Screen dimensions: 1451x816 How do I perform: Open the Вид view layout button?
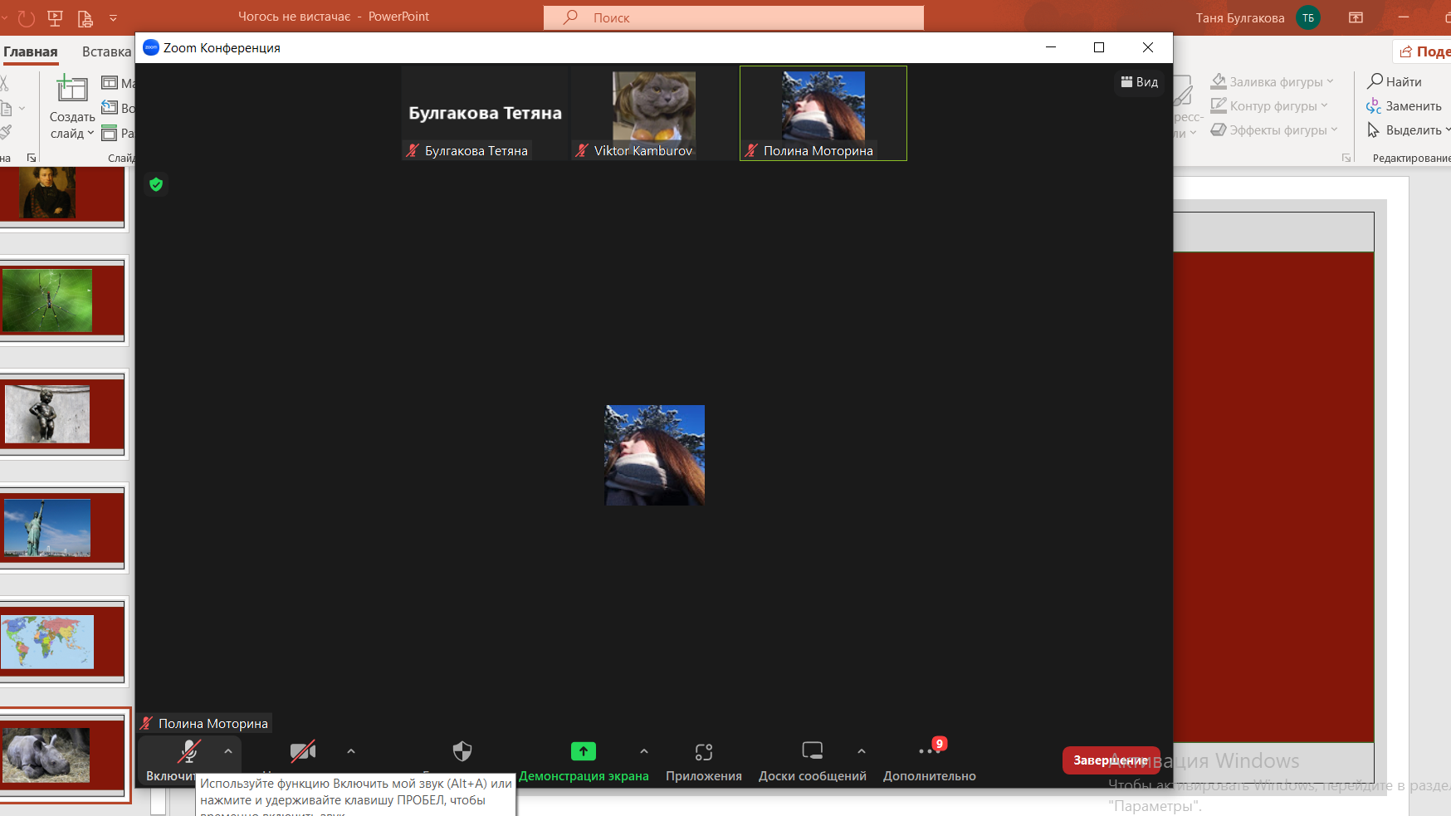tap(1140, 82)
